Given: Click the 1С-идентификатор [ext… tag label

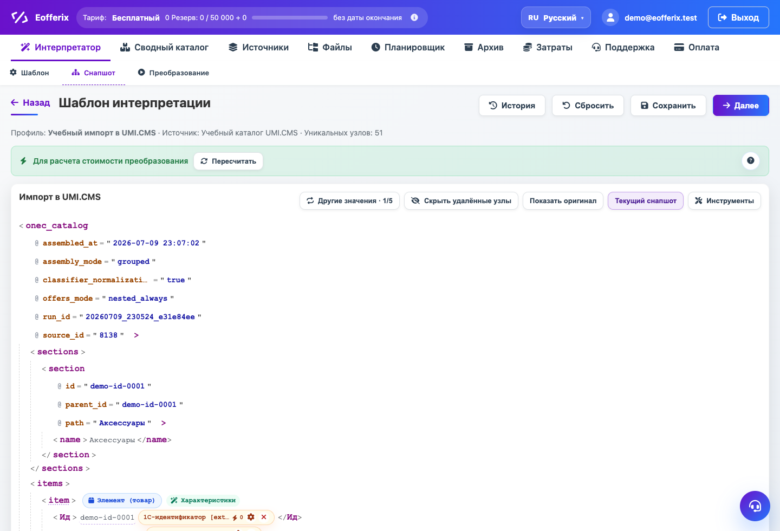Looking at the screenshot, I should click(186, 517).
